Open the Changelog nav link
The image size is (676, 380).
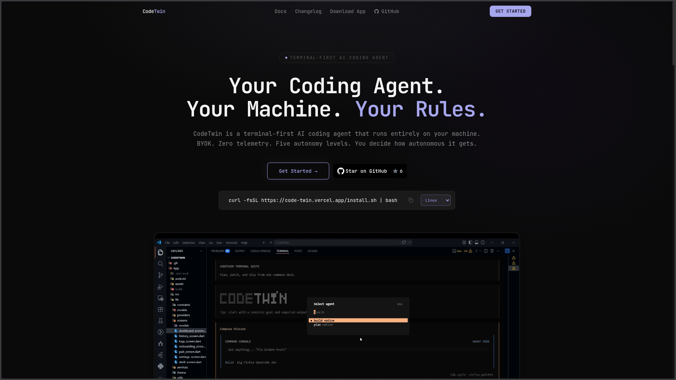tap(308, 12)
